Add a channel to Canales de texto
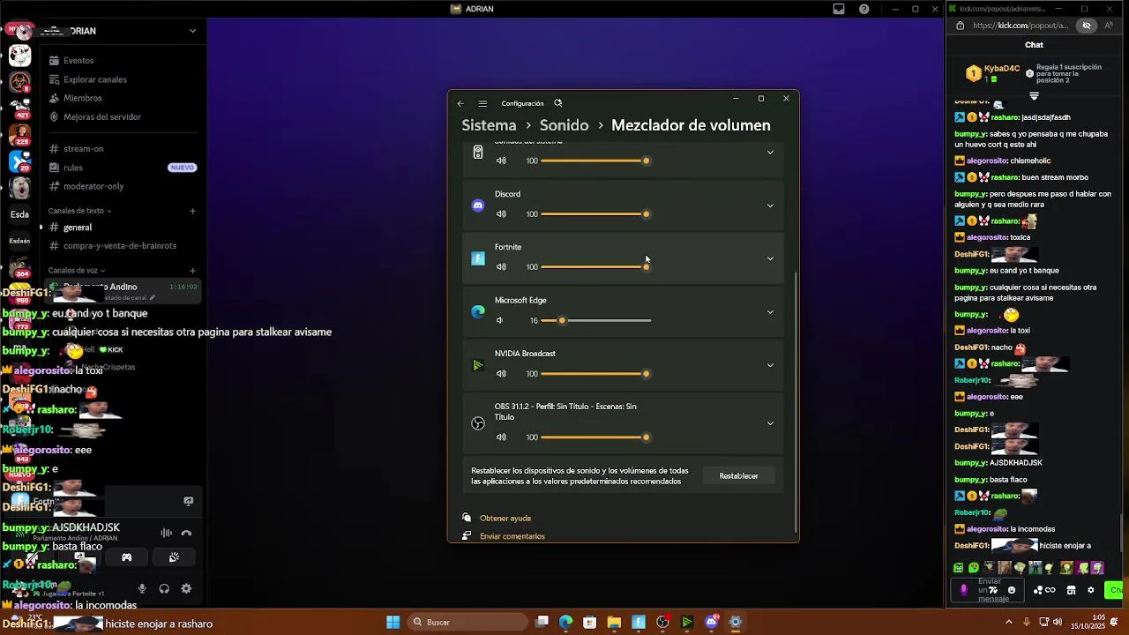1129x635 pixels. [x=192, y=211]
